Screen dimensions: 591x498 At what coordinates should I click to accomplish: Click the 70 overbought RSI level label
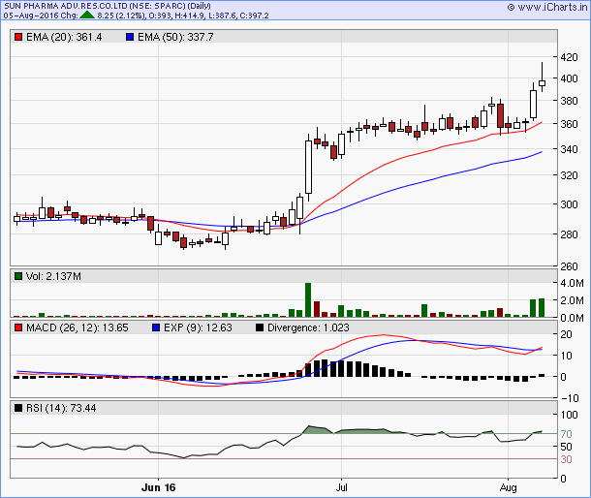tap(566, 434)
